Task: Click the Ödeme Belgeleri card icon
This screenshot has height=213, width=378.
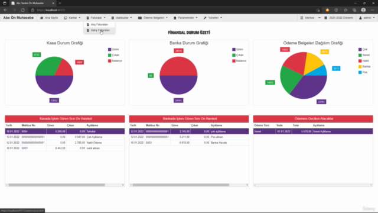Action: (140, 18)
